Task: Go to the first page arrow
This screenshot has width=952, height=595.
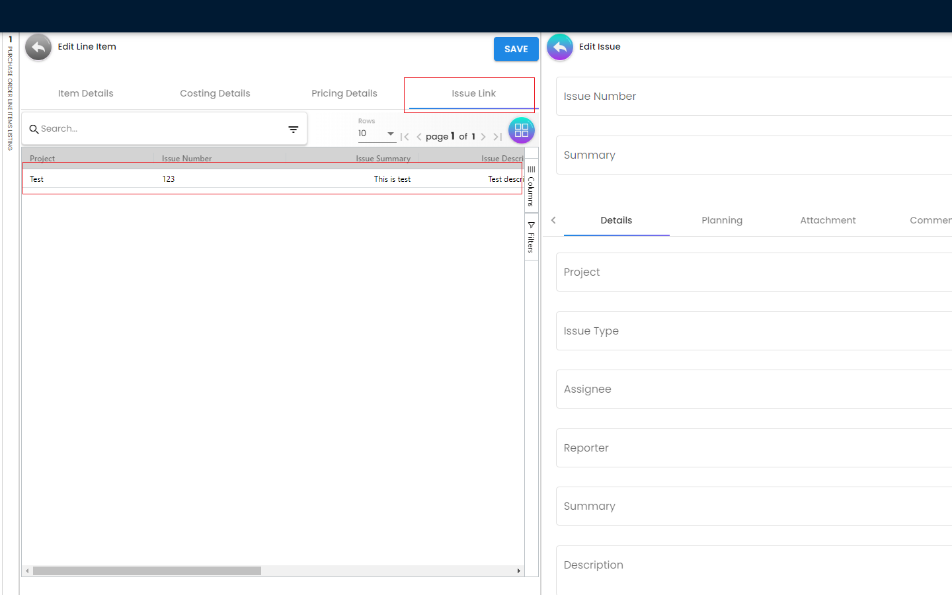Action: coord(405,137)
